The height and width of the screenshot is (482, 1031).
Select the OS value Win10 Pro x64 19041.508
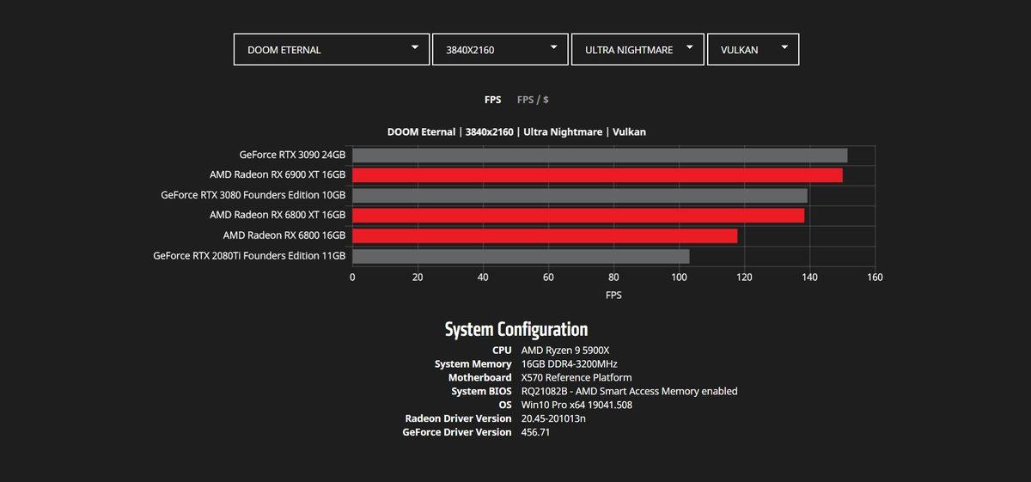[x=577, y=405]
